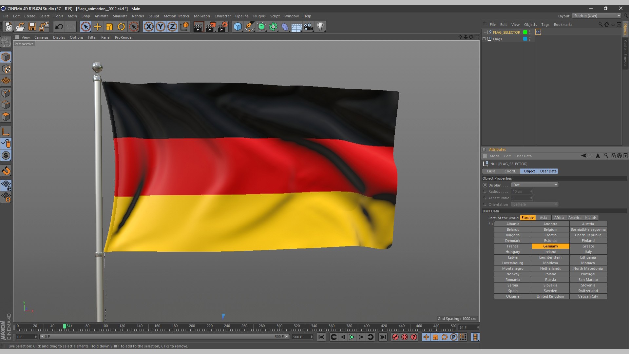Viewport: 629px width, 354px height.
Task: Select FLAG_SELECTOR object in manager
Action: point(506,32)
